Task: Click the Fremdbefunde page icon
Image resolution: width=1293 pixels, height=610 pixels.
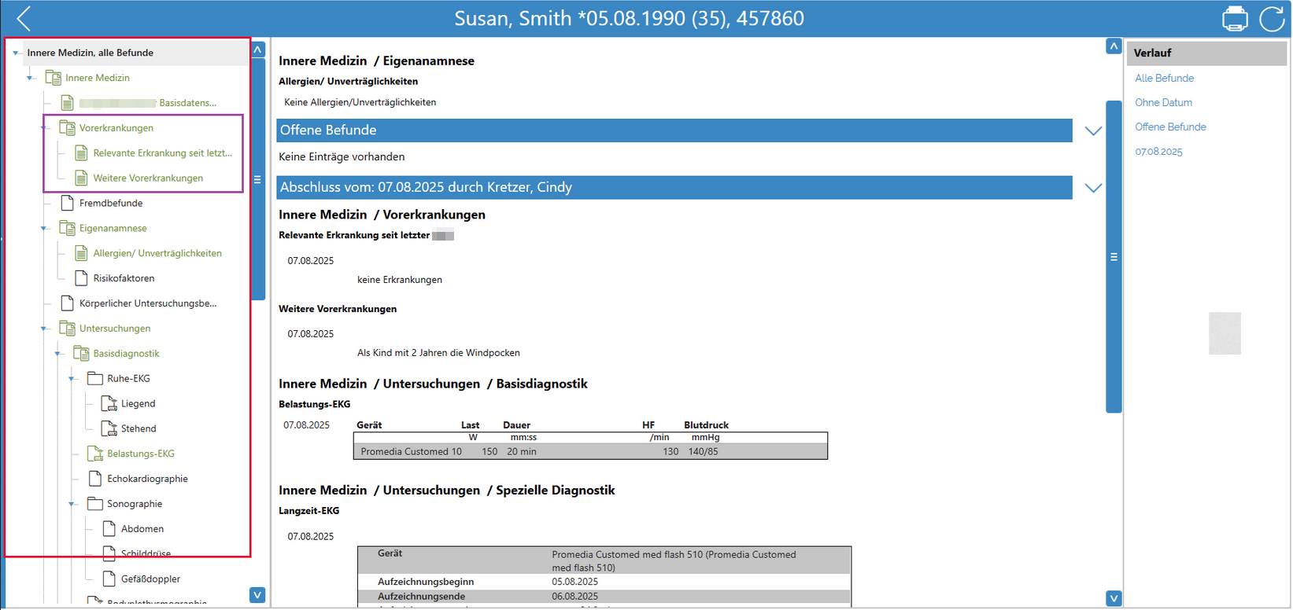Action: (68, 203)
